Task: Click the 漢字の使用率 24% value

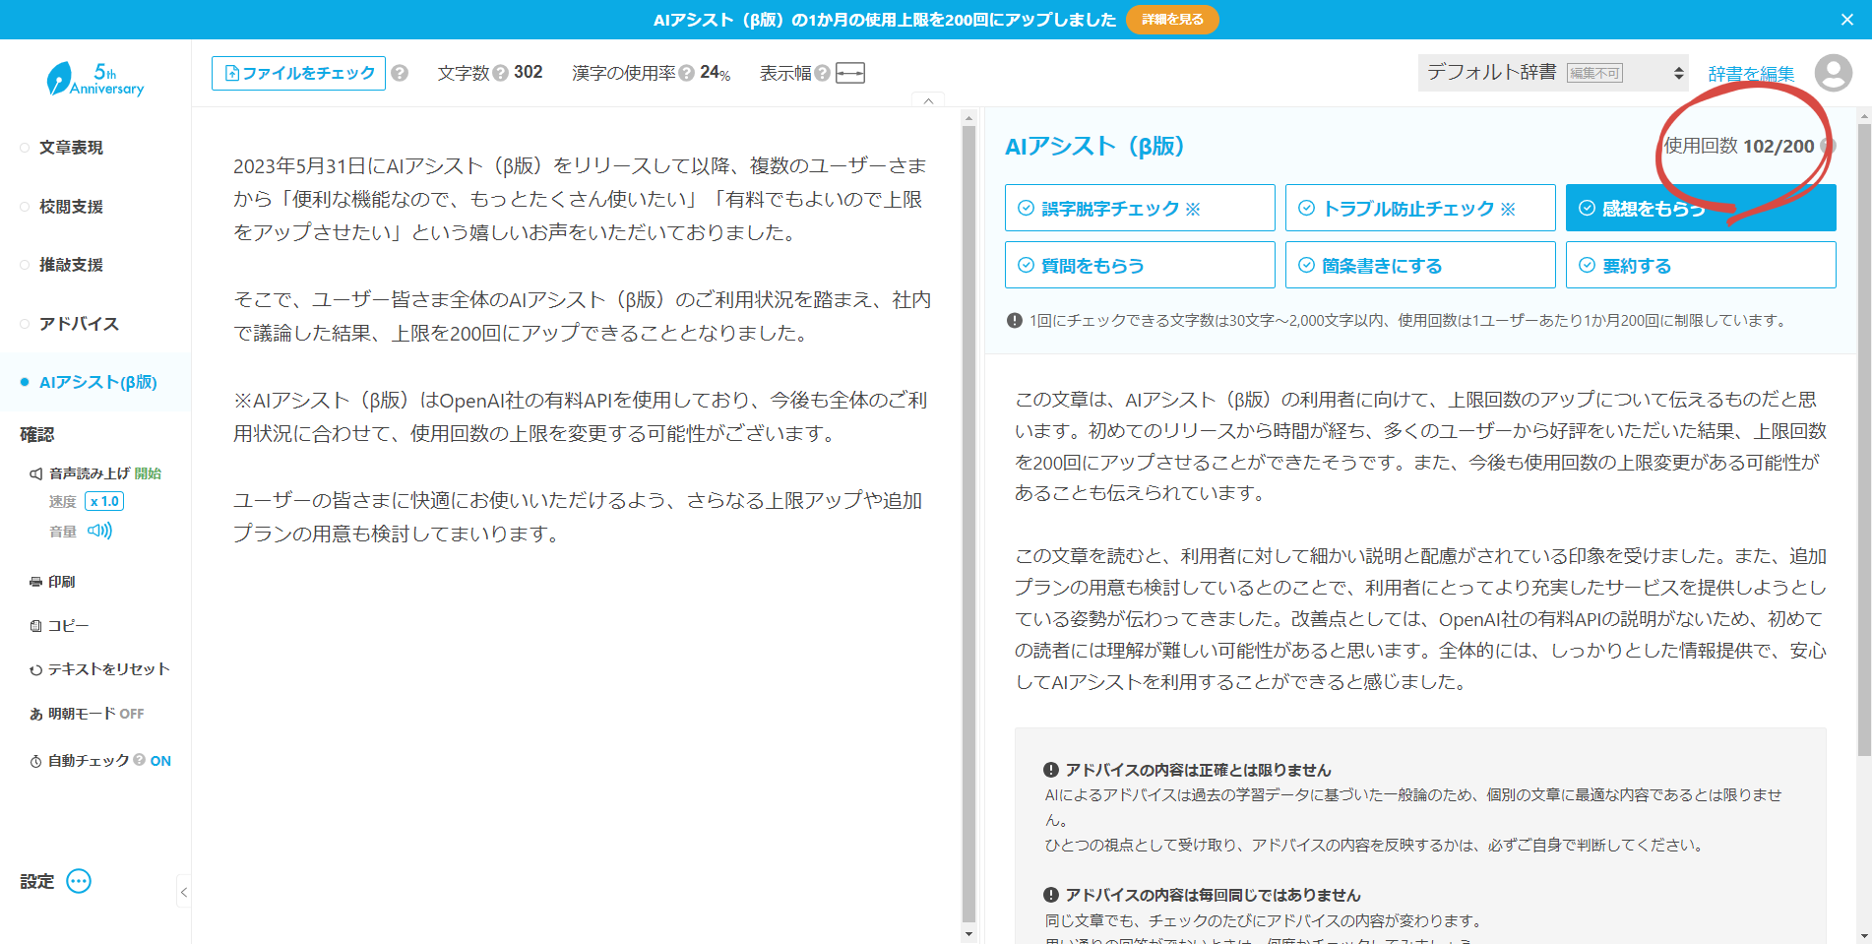Action: (716, 73)
